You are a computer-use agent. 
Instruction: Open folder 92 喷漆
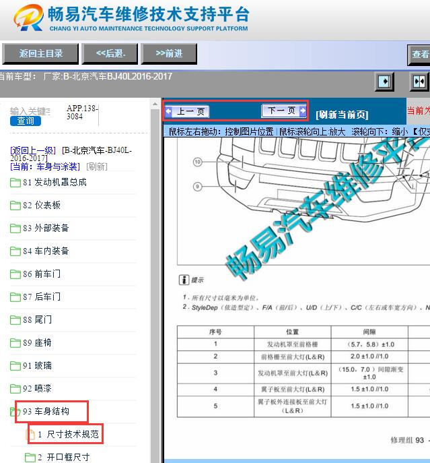click(38, 388)
